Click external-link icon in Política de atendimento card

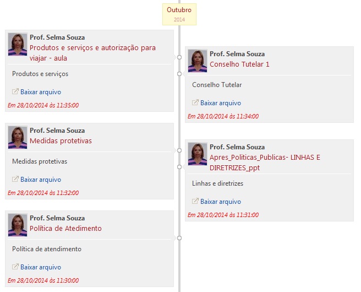click(15, 267)
